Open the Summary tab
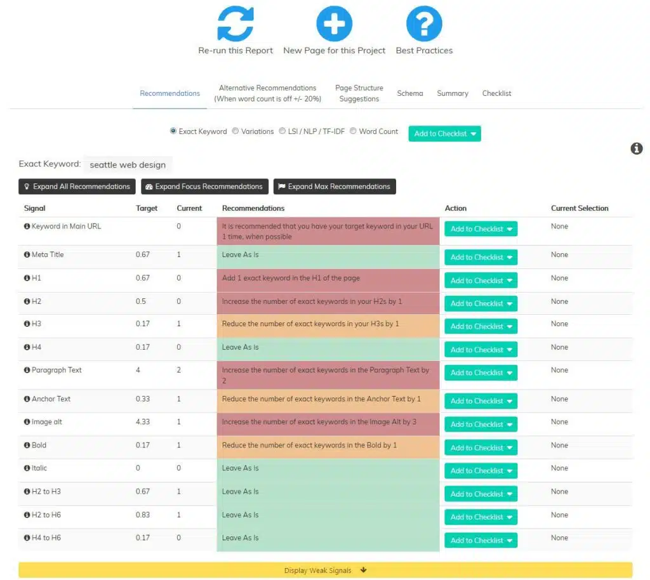This screenshot has height=580, width=650. tap(452, 93)
